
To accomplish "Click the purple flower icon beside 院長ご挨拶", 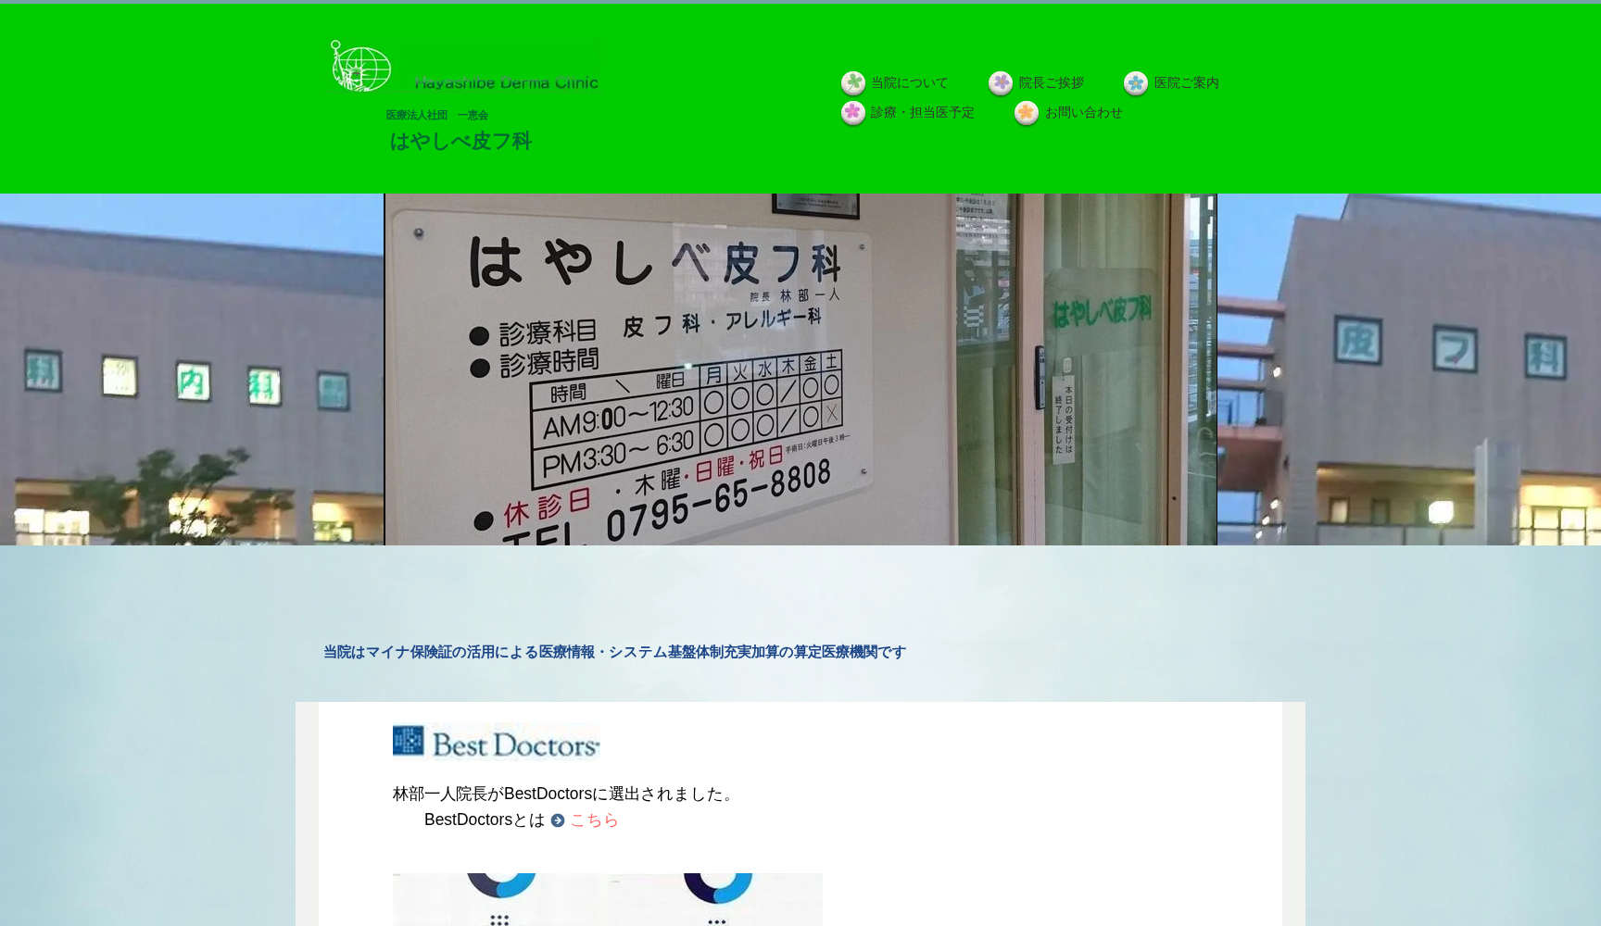I will point(1001,83).
